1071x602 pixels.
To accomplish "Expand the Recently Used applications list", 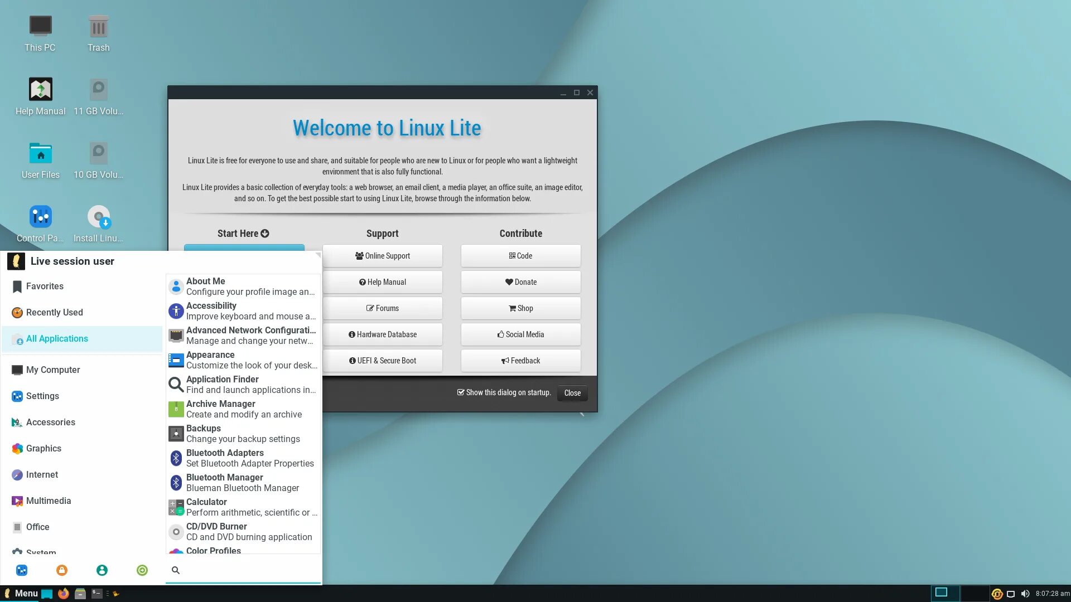I will click(55, 312).
